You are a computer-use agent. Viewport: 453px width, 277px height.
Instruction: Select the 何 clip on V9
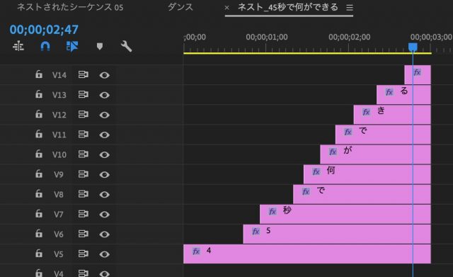click(367, 174)
